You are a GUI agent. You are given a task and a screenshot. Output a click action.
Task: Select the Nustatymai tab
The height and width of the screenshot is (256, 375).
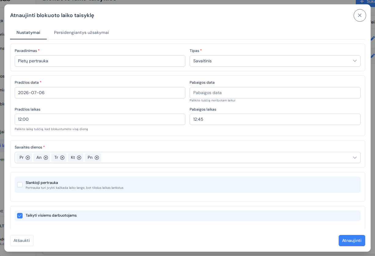(28, 32)
